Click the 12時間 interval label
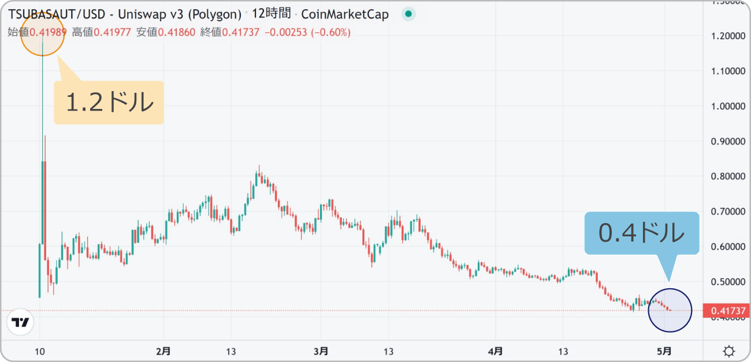 click(x=272, y=14)
